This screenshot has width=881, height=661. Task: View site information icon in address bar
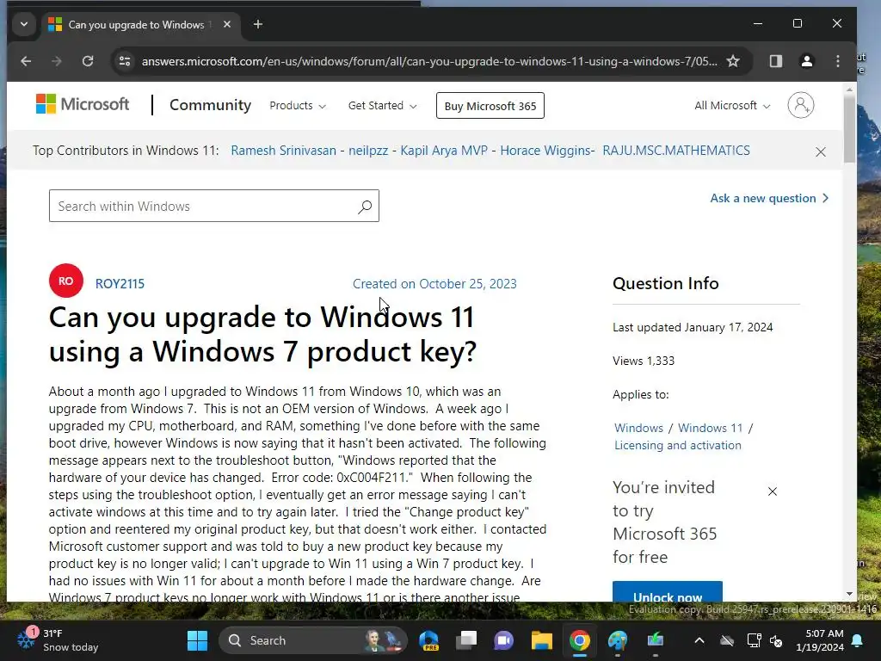pos(125,61)
